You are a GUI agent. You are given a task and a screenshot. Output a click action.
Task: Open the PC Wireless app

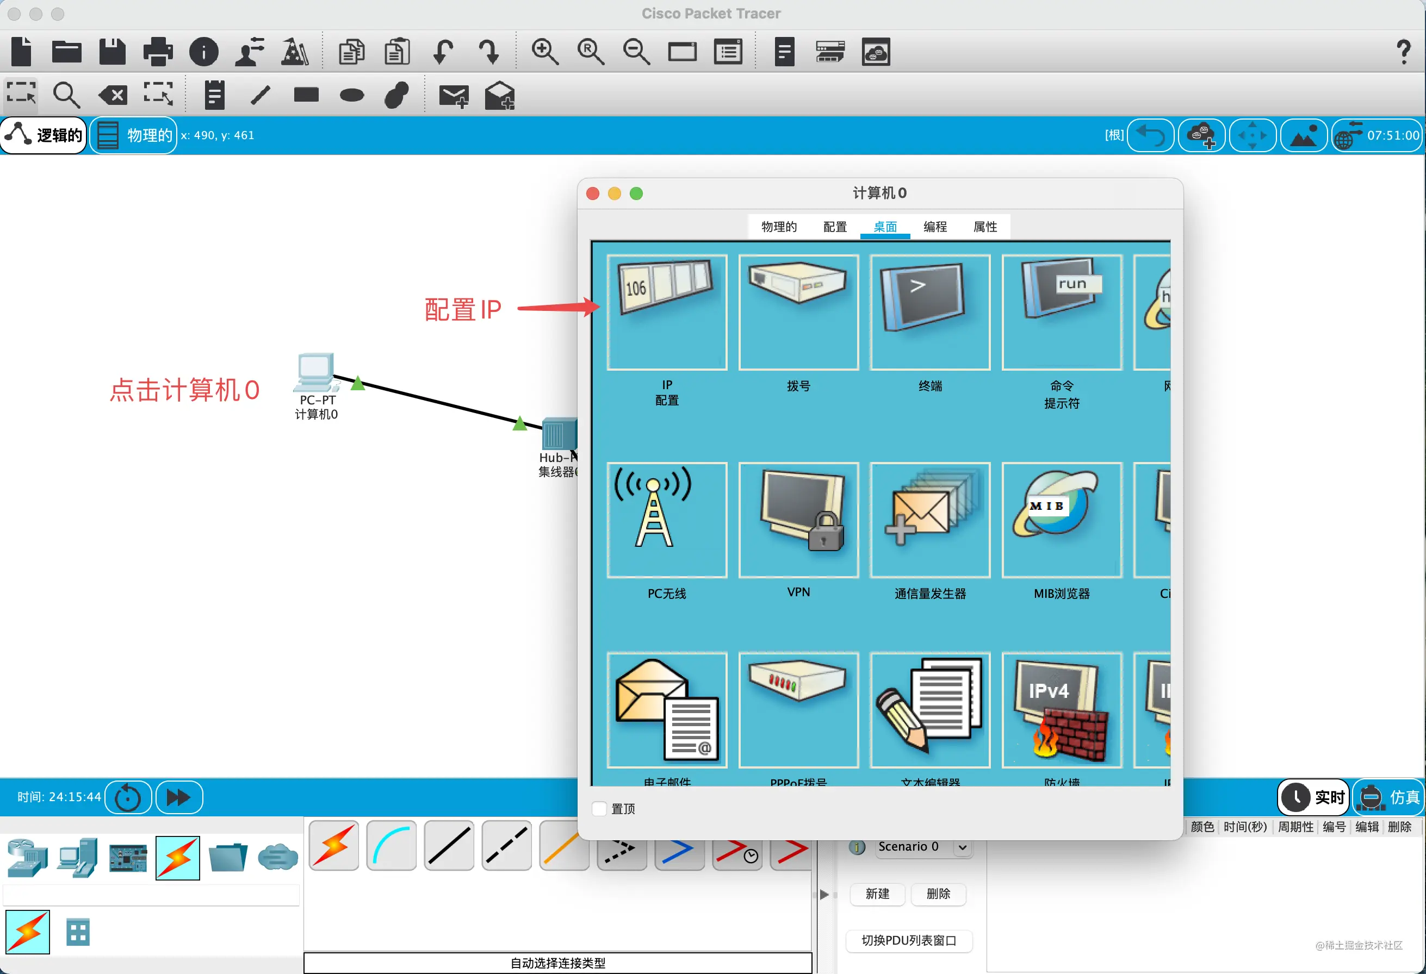click(667, 520)
